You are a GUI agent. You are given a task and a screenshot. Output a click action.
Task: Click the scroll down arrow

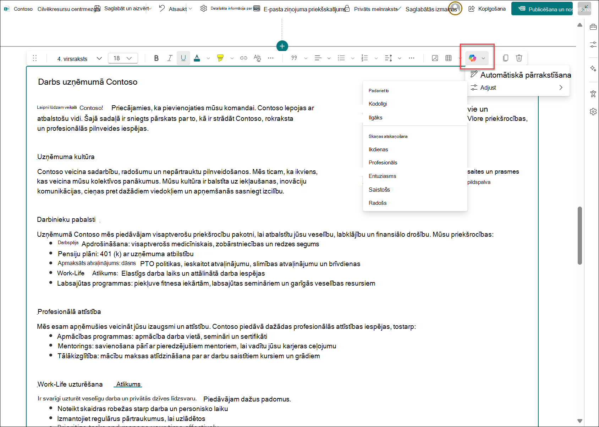click(580, 421)
